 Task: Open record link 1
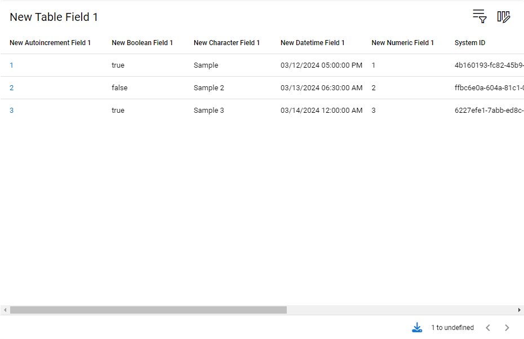tap(11, 65)
